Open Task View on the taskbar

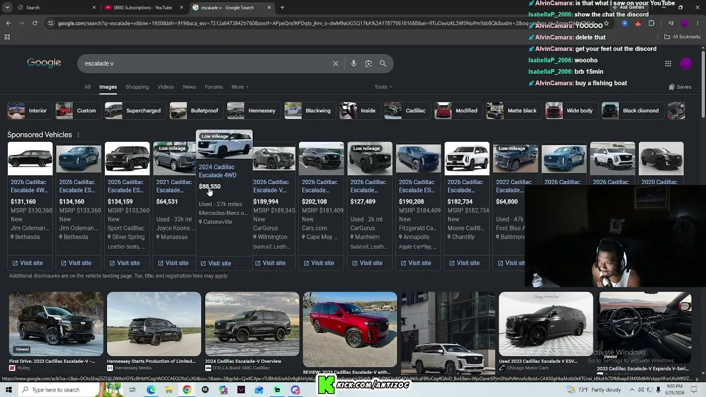pyautogui.click(x=132, y=390)
